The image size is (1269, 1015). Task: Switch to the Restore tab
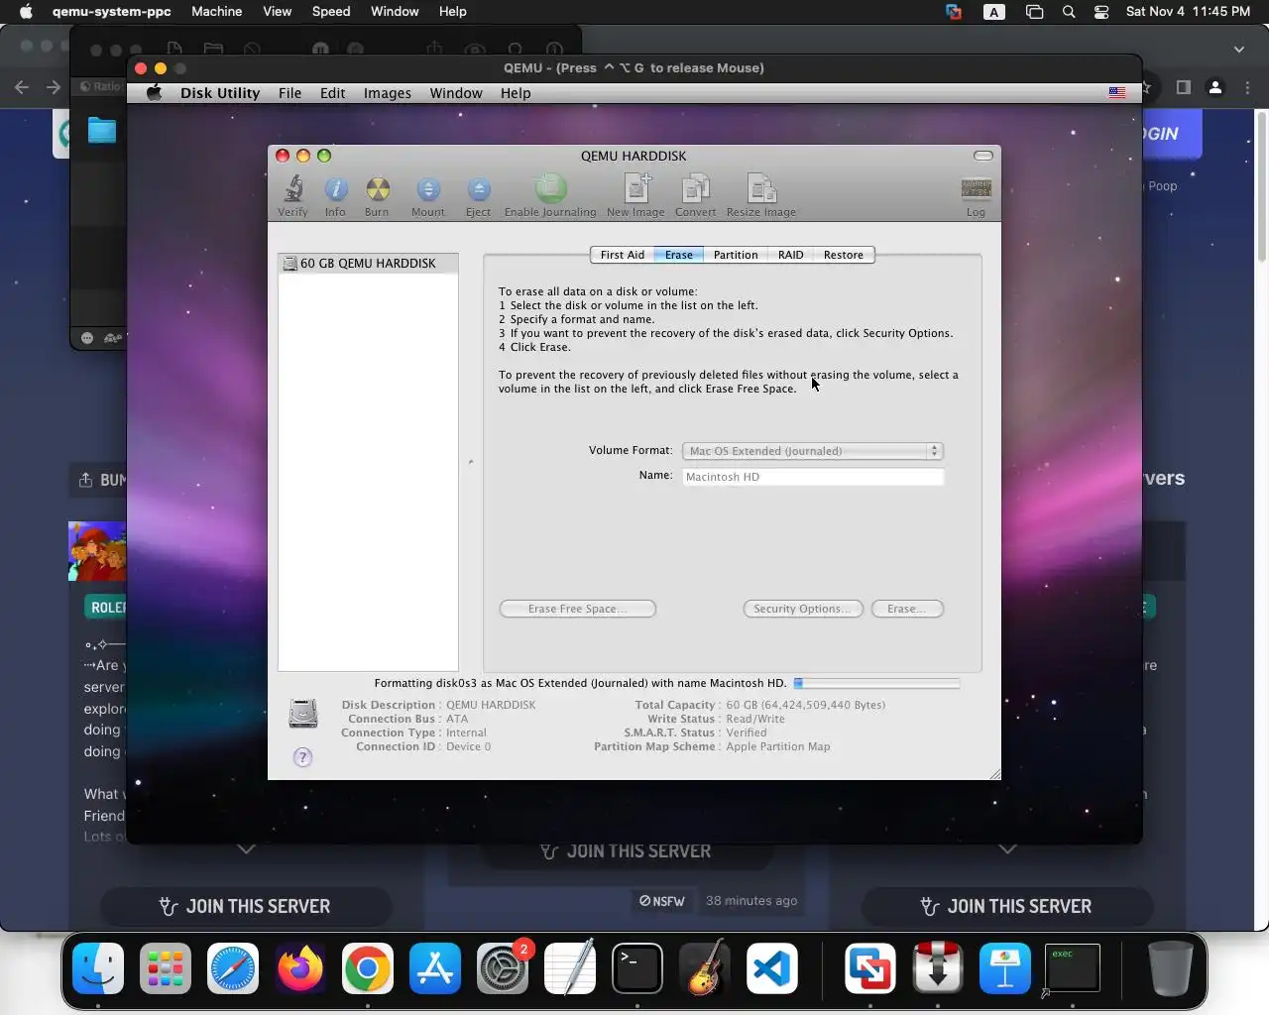(844, 255)
